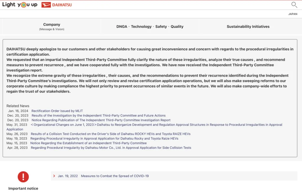Open Rocky and Toyota Raize HEVs irregularity news

(x=104, y=138)
